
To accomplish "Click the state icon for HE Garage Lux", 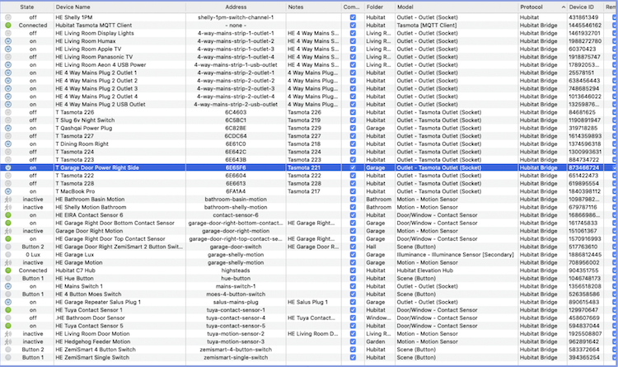I will (8, 255).
